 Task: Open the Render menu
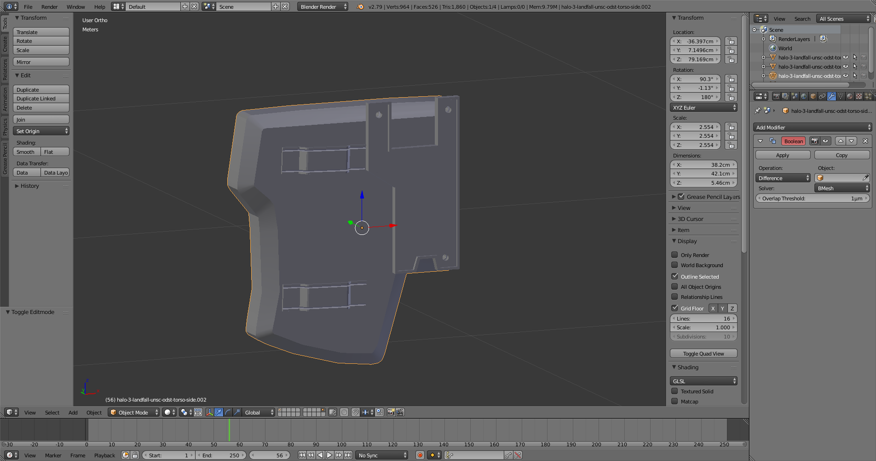(x=49, y=6)
